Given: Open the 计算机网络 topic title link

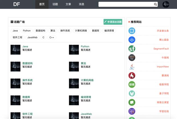Looking at the screenshot, I should click(87, 80).
